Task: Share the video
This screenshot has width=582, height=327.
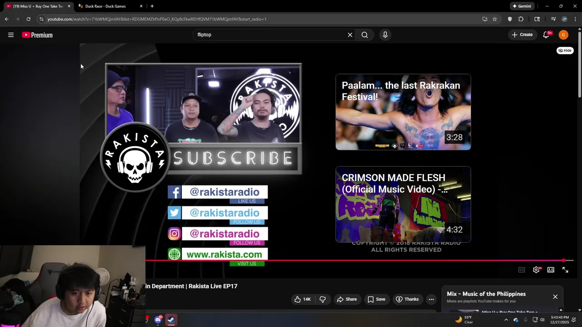Action: pos(346,299)
